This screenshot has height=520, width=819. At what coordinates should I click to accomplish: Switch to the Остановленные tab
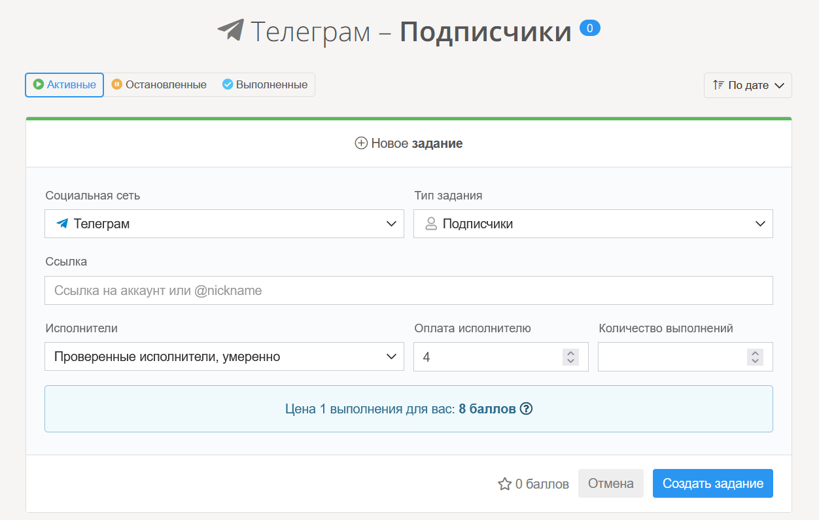click(x=159, y=85)
